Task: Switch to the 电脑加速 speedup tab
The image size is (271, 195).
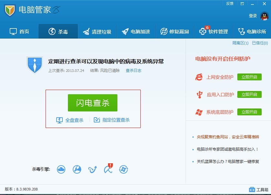Action: click(x=136, y=31)
